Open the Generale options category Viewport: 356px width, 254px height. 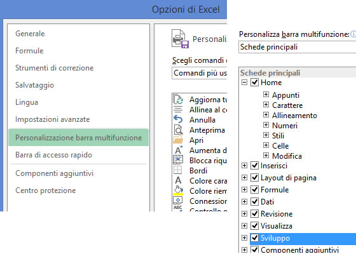point(30,34)
